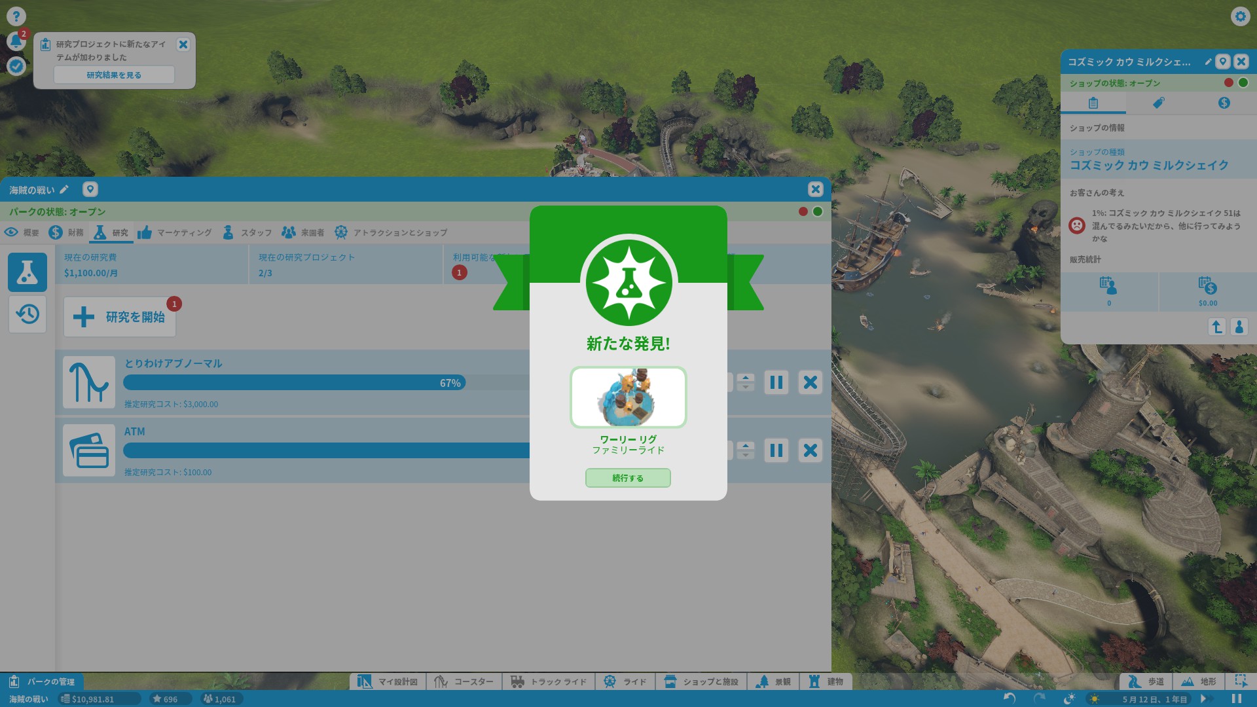
Task: Open the notifications bell icon
Action: (16, 41)
